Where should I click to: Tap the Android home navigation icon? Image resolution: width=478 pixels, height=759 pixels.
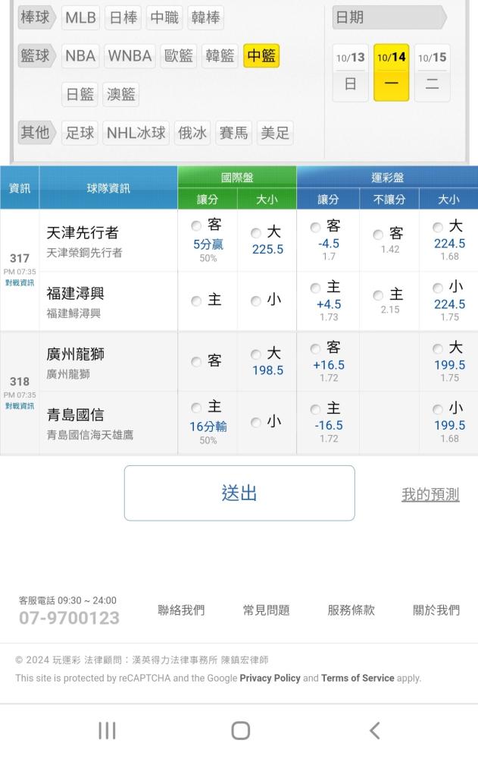pos(240,730)
